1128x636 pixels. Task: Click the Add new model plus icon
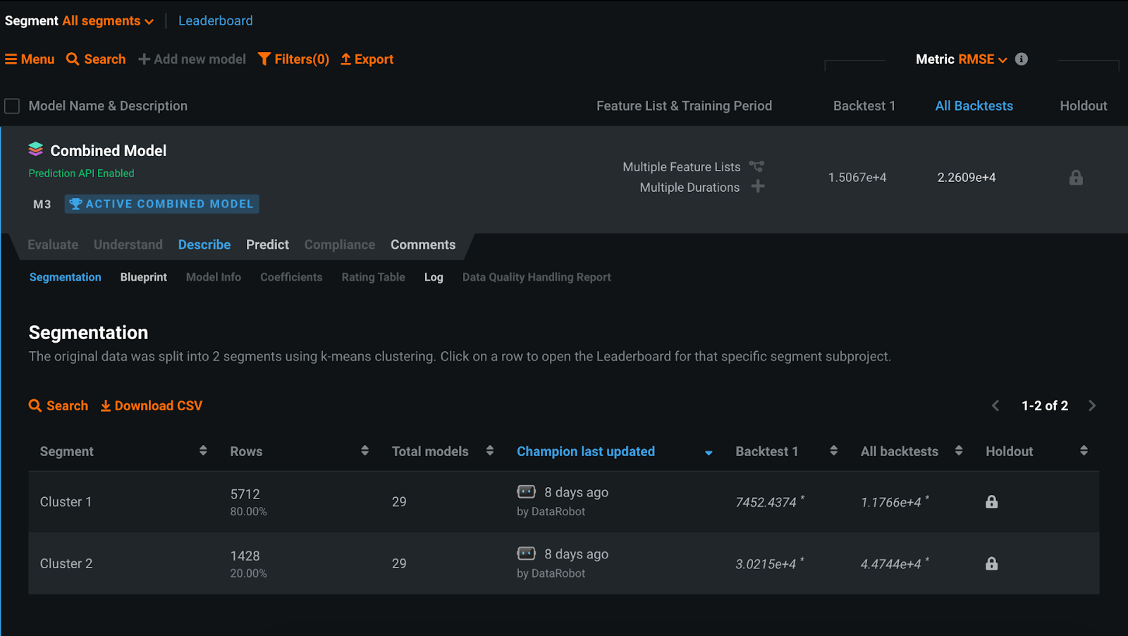(145, 59)
